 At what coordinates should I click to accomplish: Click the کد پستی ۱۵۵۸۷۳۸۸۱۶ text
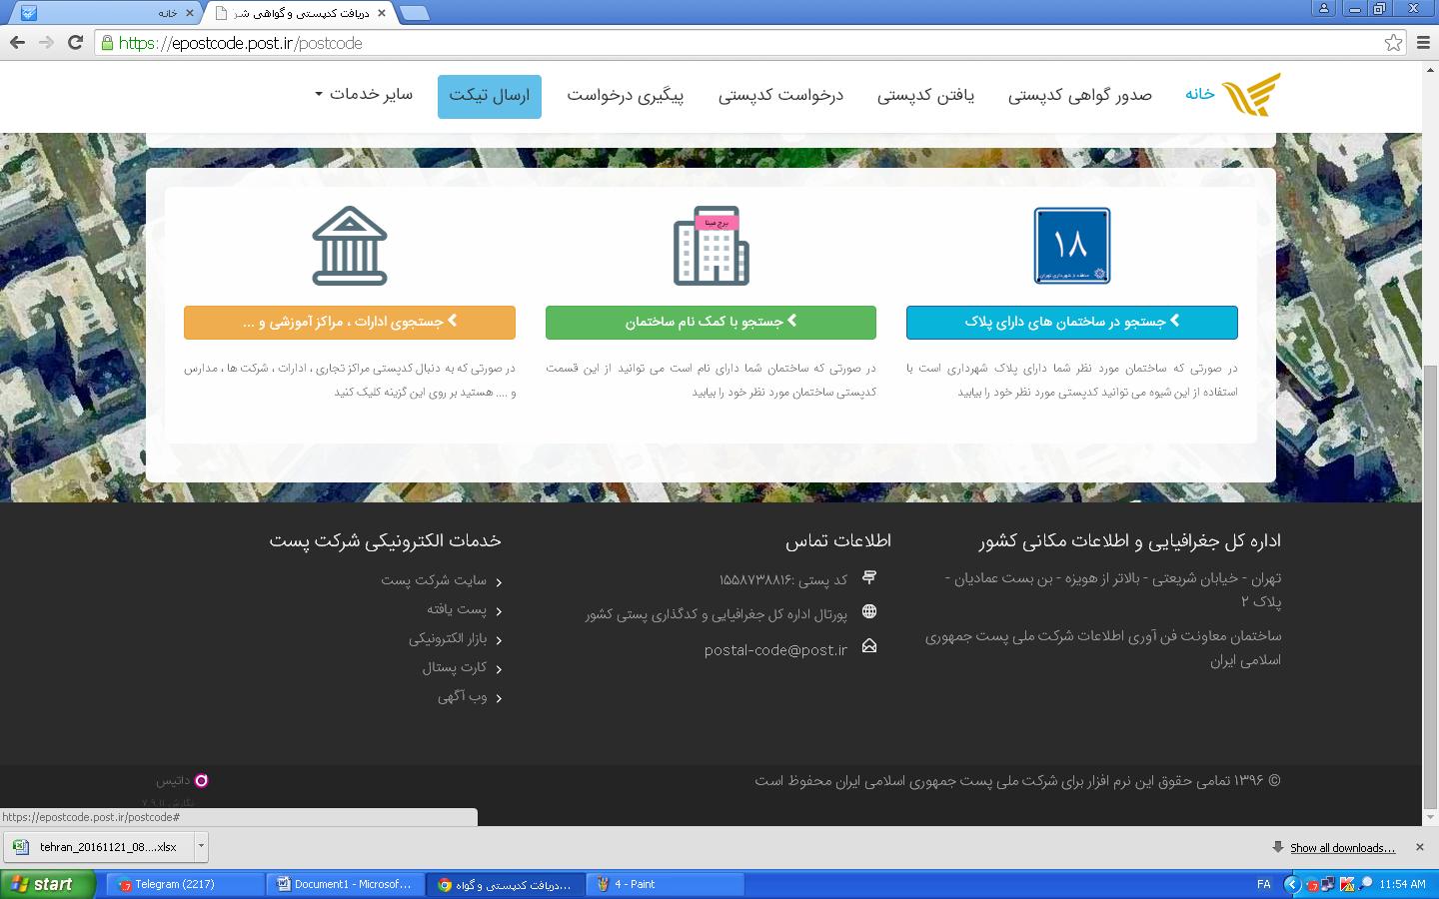click(782, 579)
